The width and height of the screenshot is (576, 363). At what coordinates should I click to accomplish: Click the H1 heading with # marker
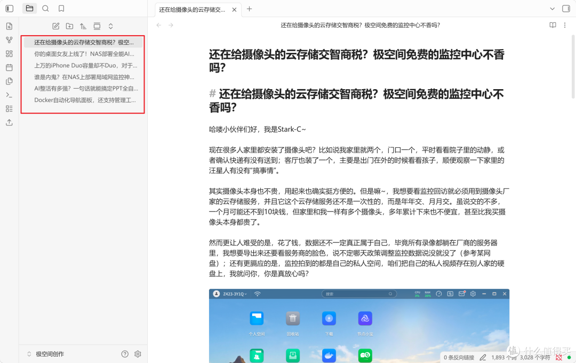[357, 100]
